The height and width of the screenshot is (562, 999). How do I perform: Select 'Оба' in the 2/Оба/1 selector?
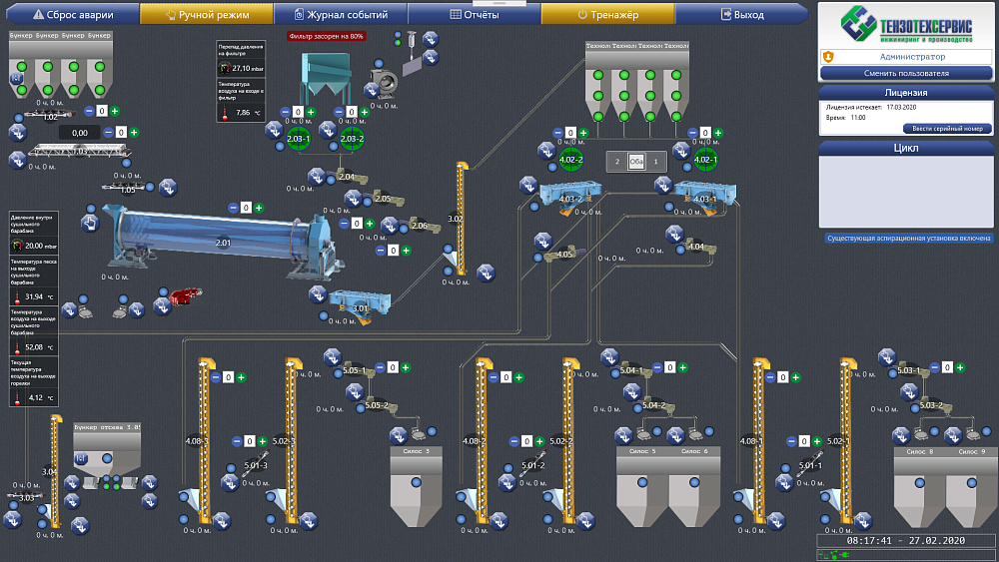tap(635, 162)
